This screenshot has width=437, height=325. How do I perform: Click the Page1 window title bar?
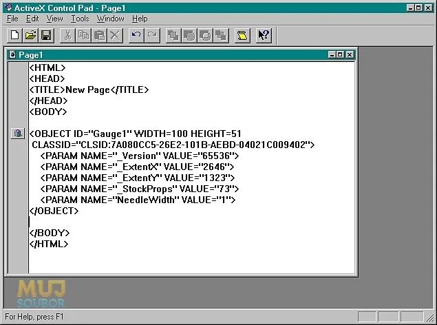tap(180, 54)
